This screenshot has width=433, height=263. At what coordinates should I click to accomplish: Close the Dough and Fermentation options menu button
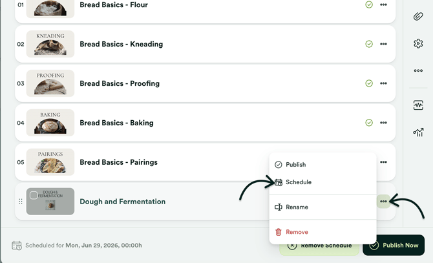pos(383,202)
